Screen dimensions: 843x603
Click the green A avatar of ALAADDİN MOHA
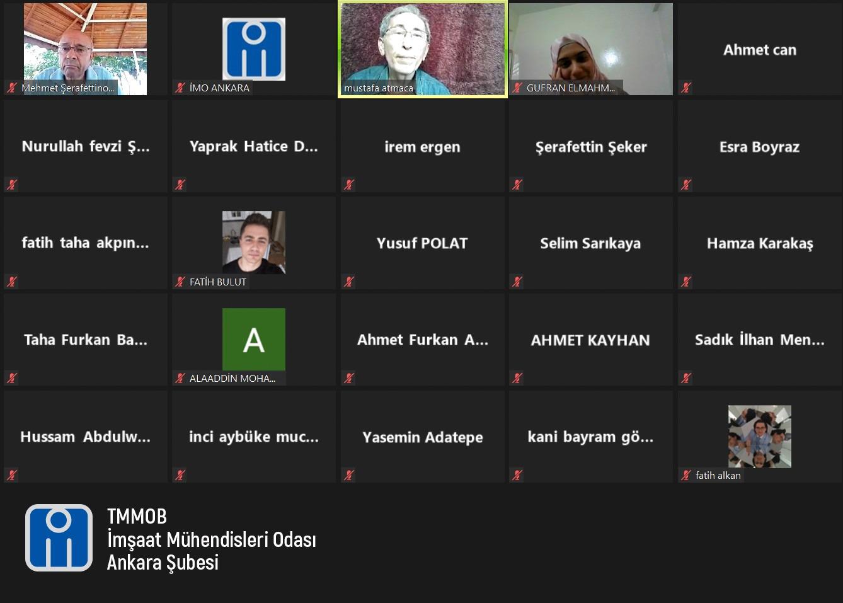(x=254, y=339)
